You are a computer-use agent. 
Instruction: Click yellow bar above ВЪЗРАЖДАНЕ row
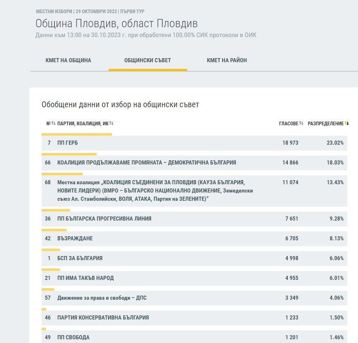(54, 230)
